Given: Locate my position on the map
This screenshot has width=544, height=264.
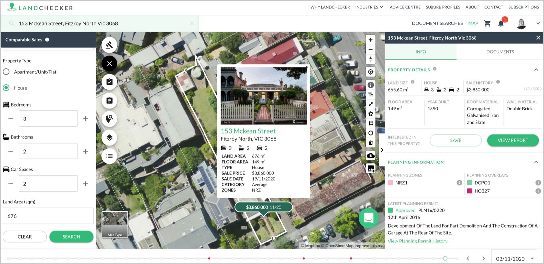Looking at the screenshot, I should (x=371, y=72).
